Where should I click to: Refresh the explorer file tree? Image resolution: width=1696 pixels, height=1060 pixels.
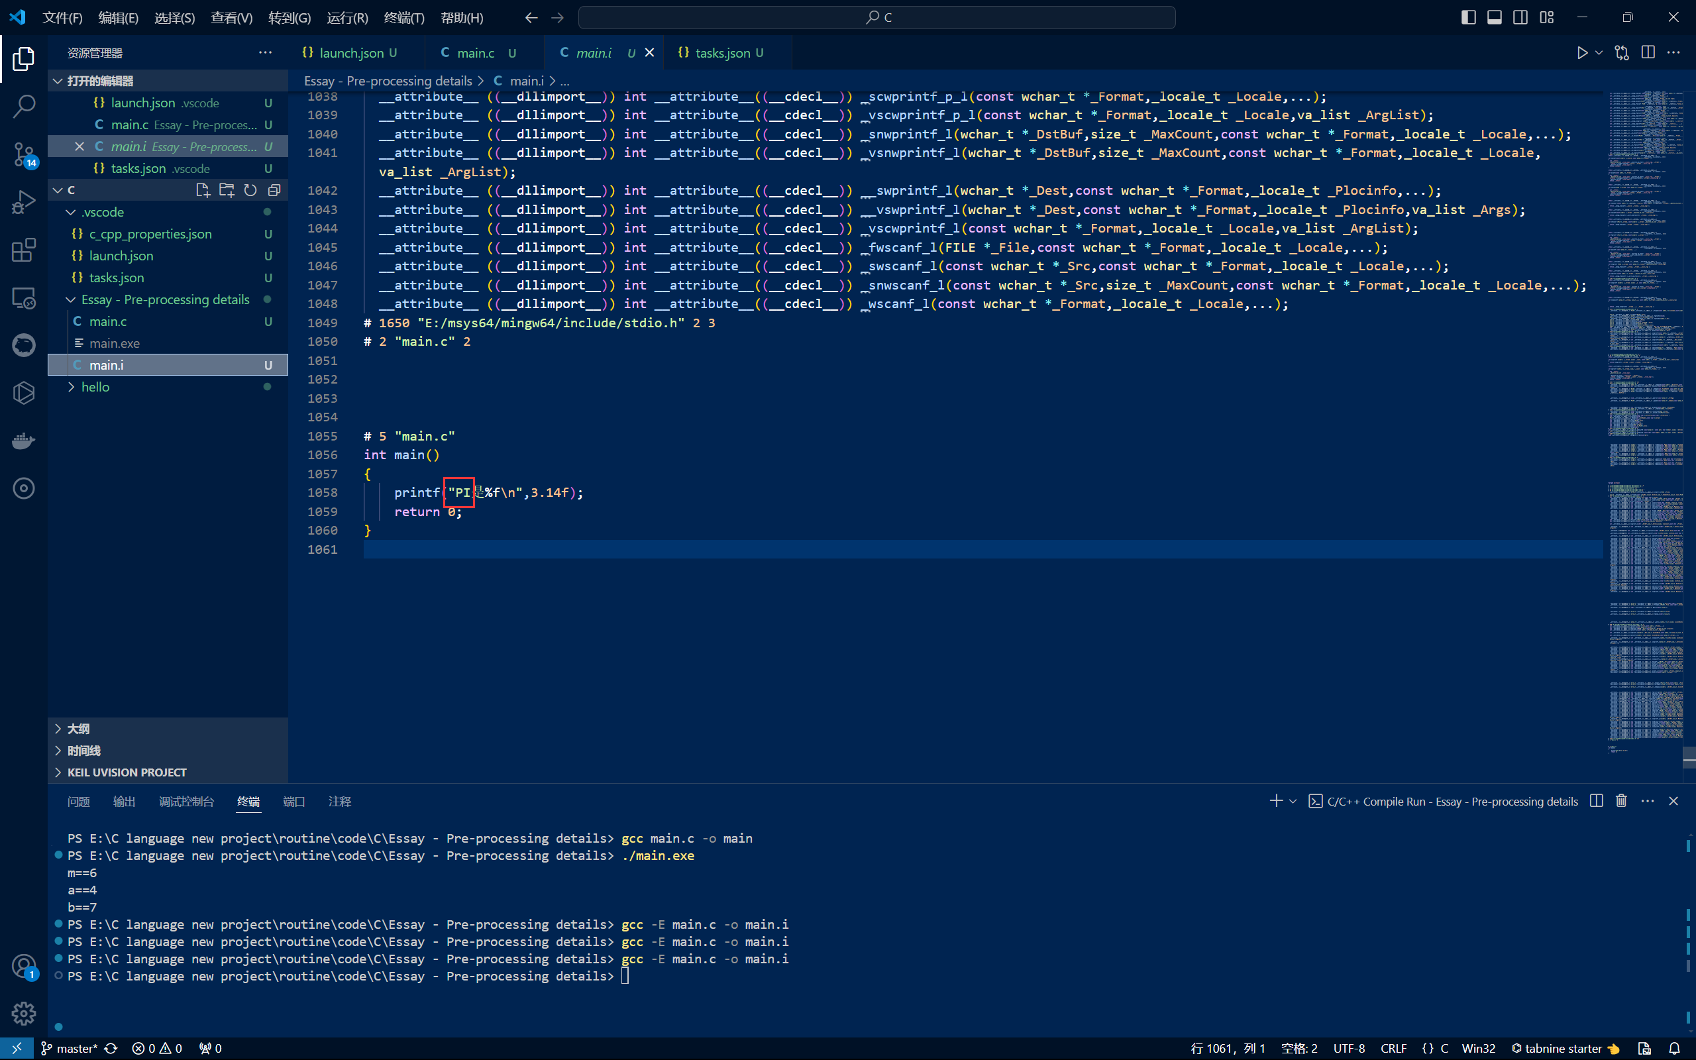(250, 190)
